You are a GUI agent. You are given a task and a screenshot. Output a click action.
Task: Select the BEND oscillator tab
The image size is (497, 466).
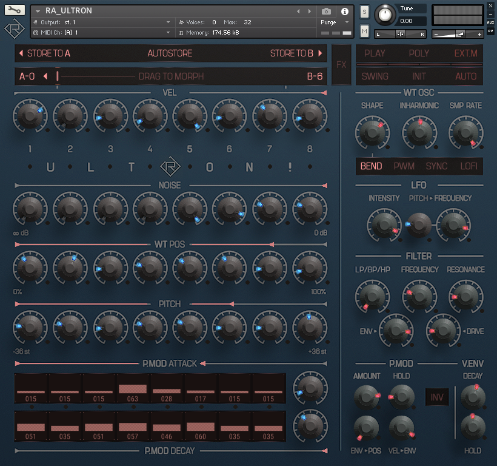pyautogui.click(x=371, y=166)
